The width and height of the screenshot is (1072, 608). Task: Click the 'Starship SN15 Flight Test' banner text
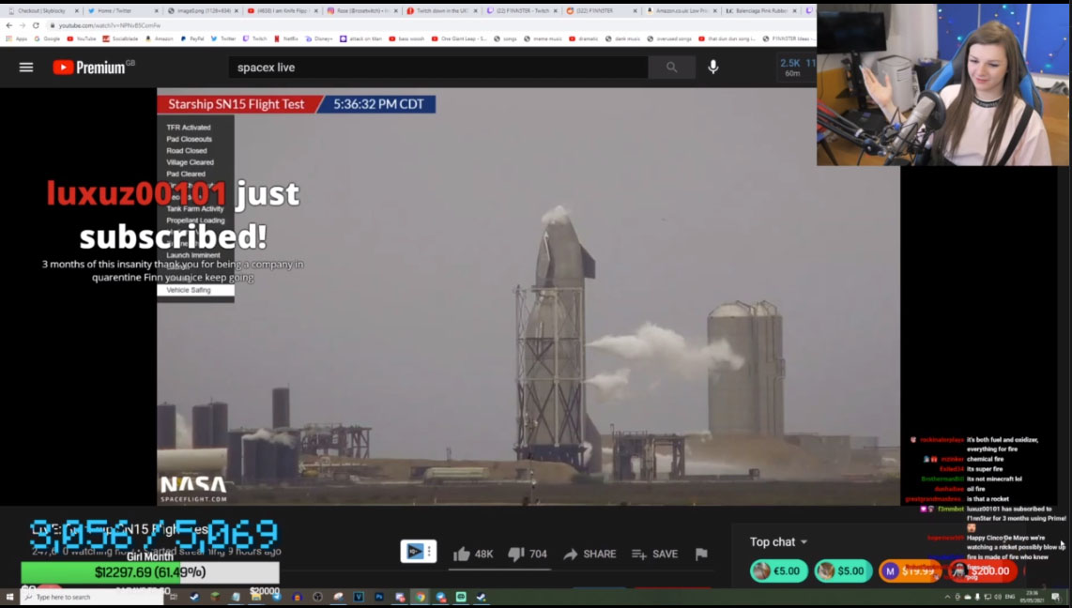(x=236, y=104)
